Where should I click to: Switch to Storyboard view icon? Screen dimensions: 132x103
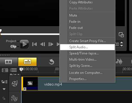(x=8, y=62)
